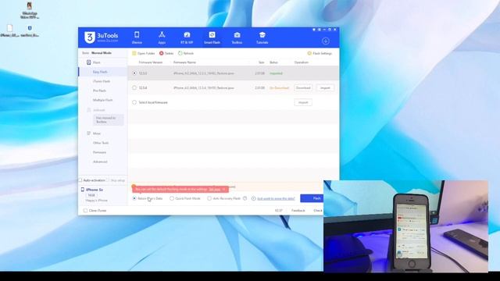The height and width of the screenshot is (281, 500).
Task: Enable the Auto-activation checkbox
Action: tap(80, 180)
